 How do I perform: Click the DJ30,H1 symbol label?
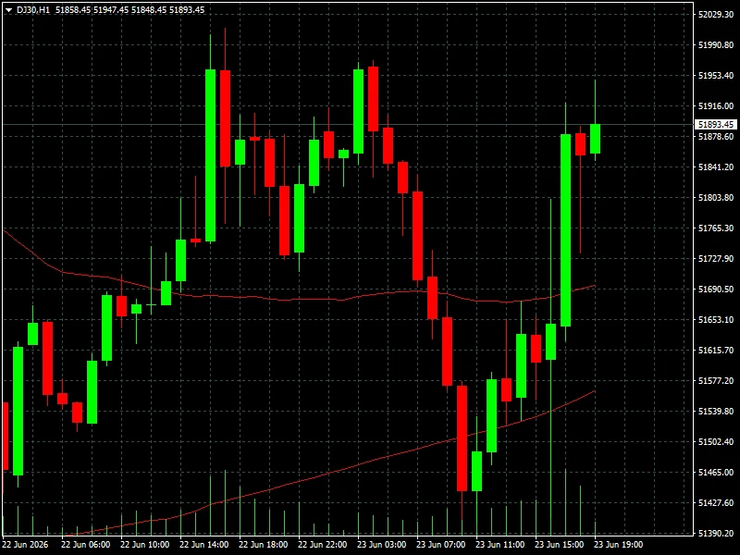coord(33,10)
